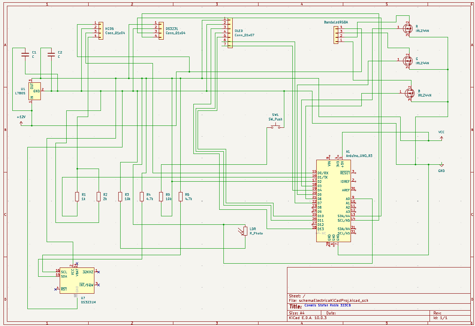Select the DS3231M RTC chip symbol

77,281
